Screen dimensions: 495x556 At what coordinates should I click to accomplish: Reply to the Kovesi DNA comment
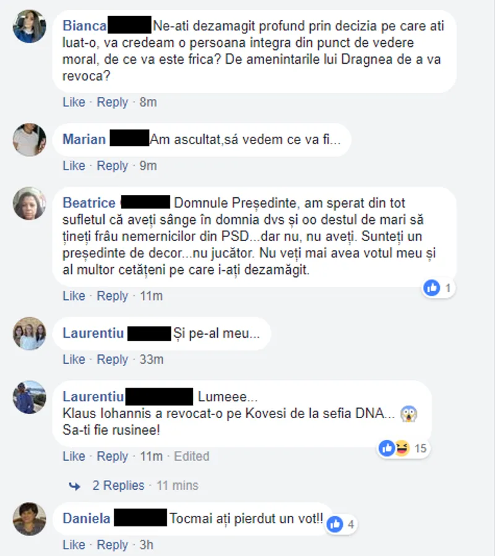[x=112, y=456]
